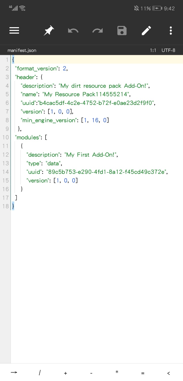The height and width of the screenshot is (381, 183).
Task: Tap "My First Add-On!" description string
Action: coord(91,155)
